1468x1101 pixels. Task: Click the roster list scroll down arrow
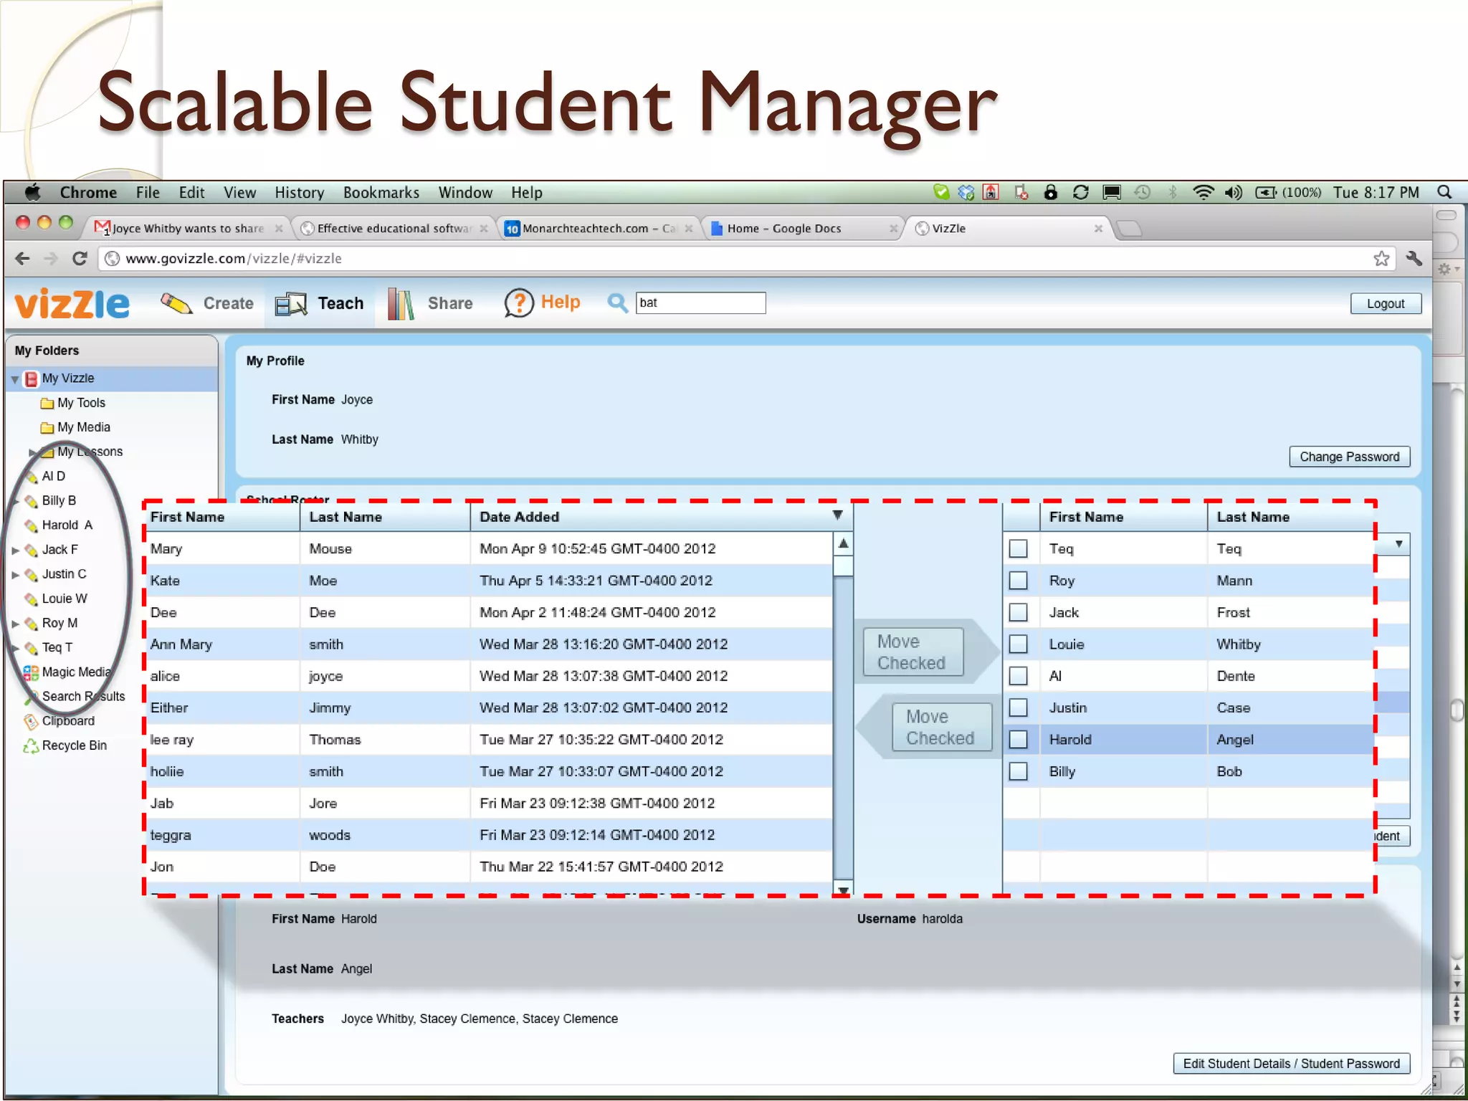point(844,888)
